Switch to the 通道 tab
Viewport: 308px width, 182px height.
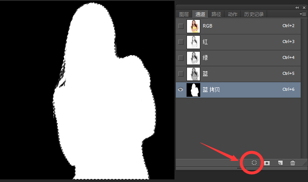200,14
